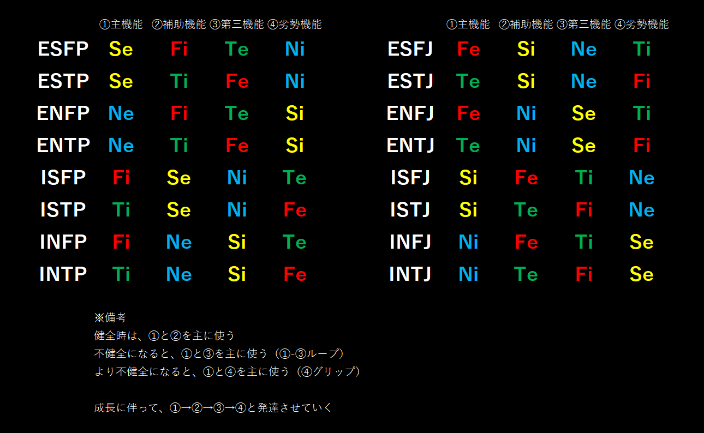This screenshot has height=433, width=704.
Task: Select the yellow Si function for ISTJ
Action: pyautogui.click(x=468, y=209)
